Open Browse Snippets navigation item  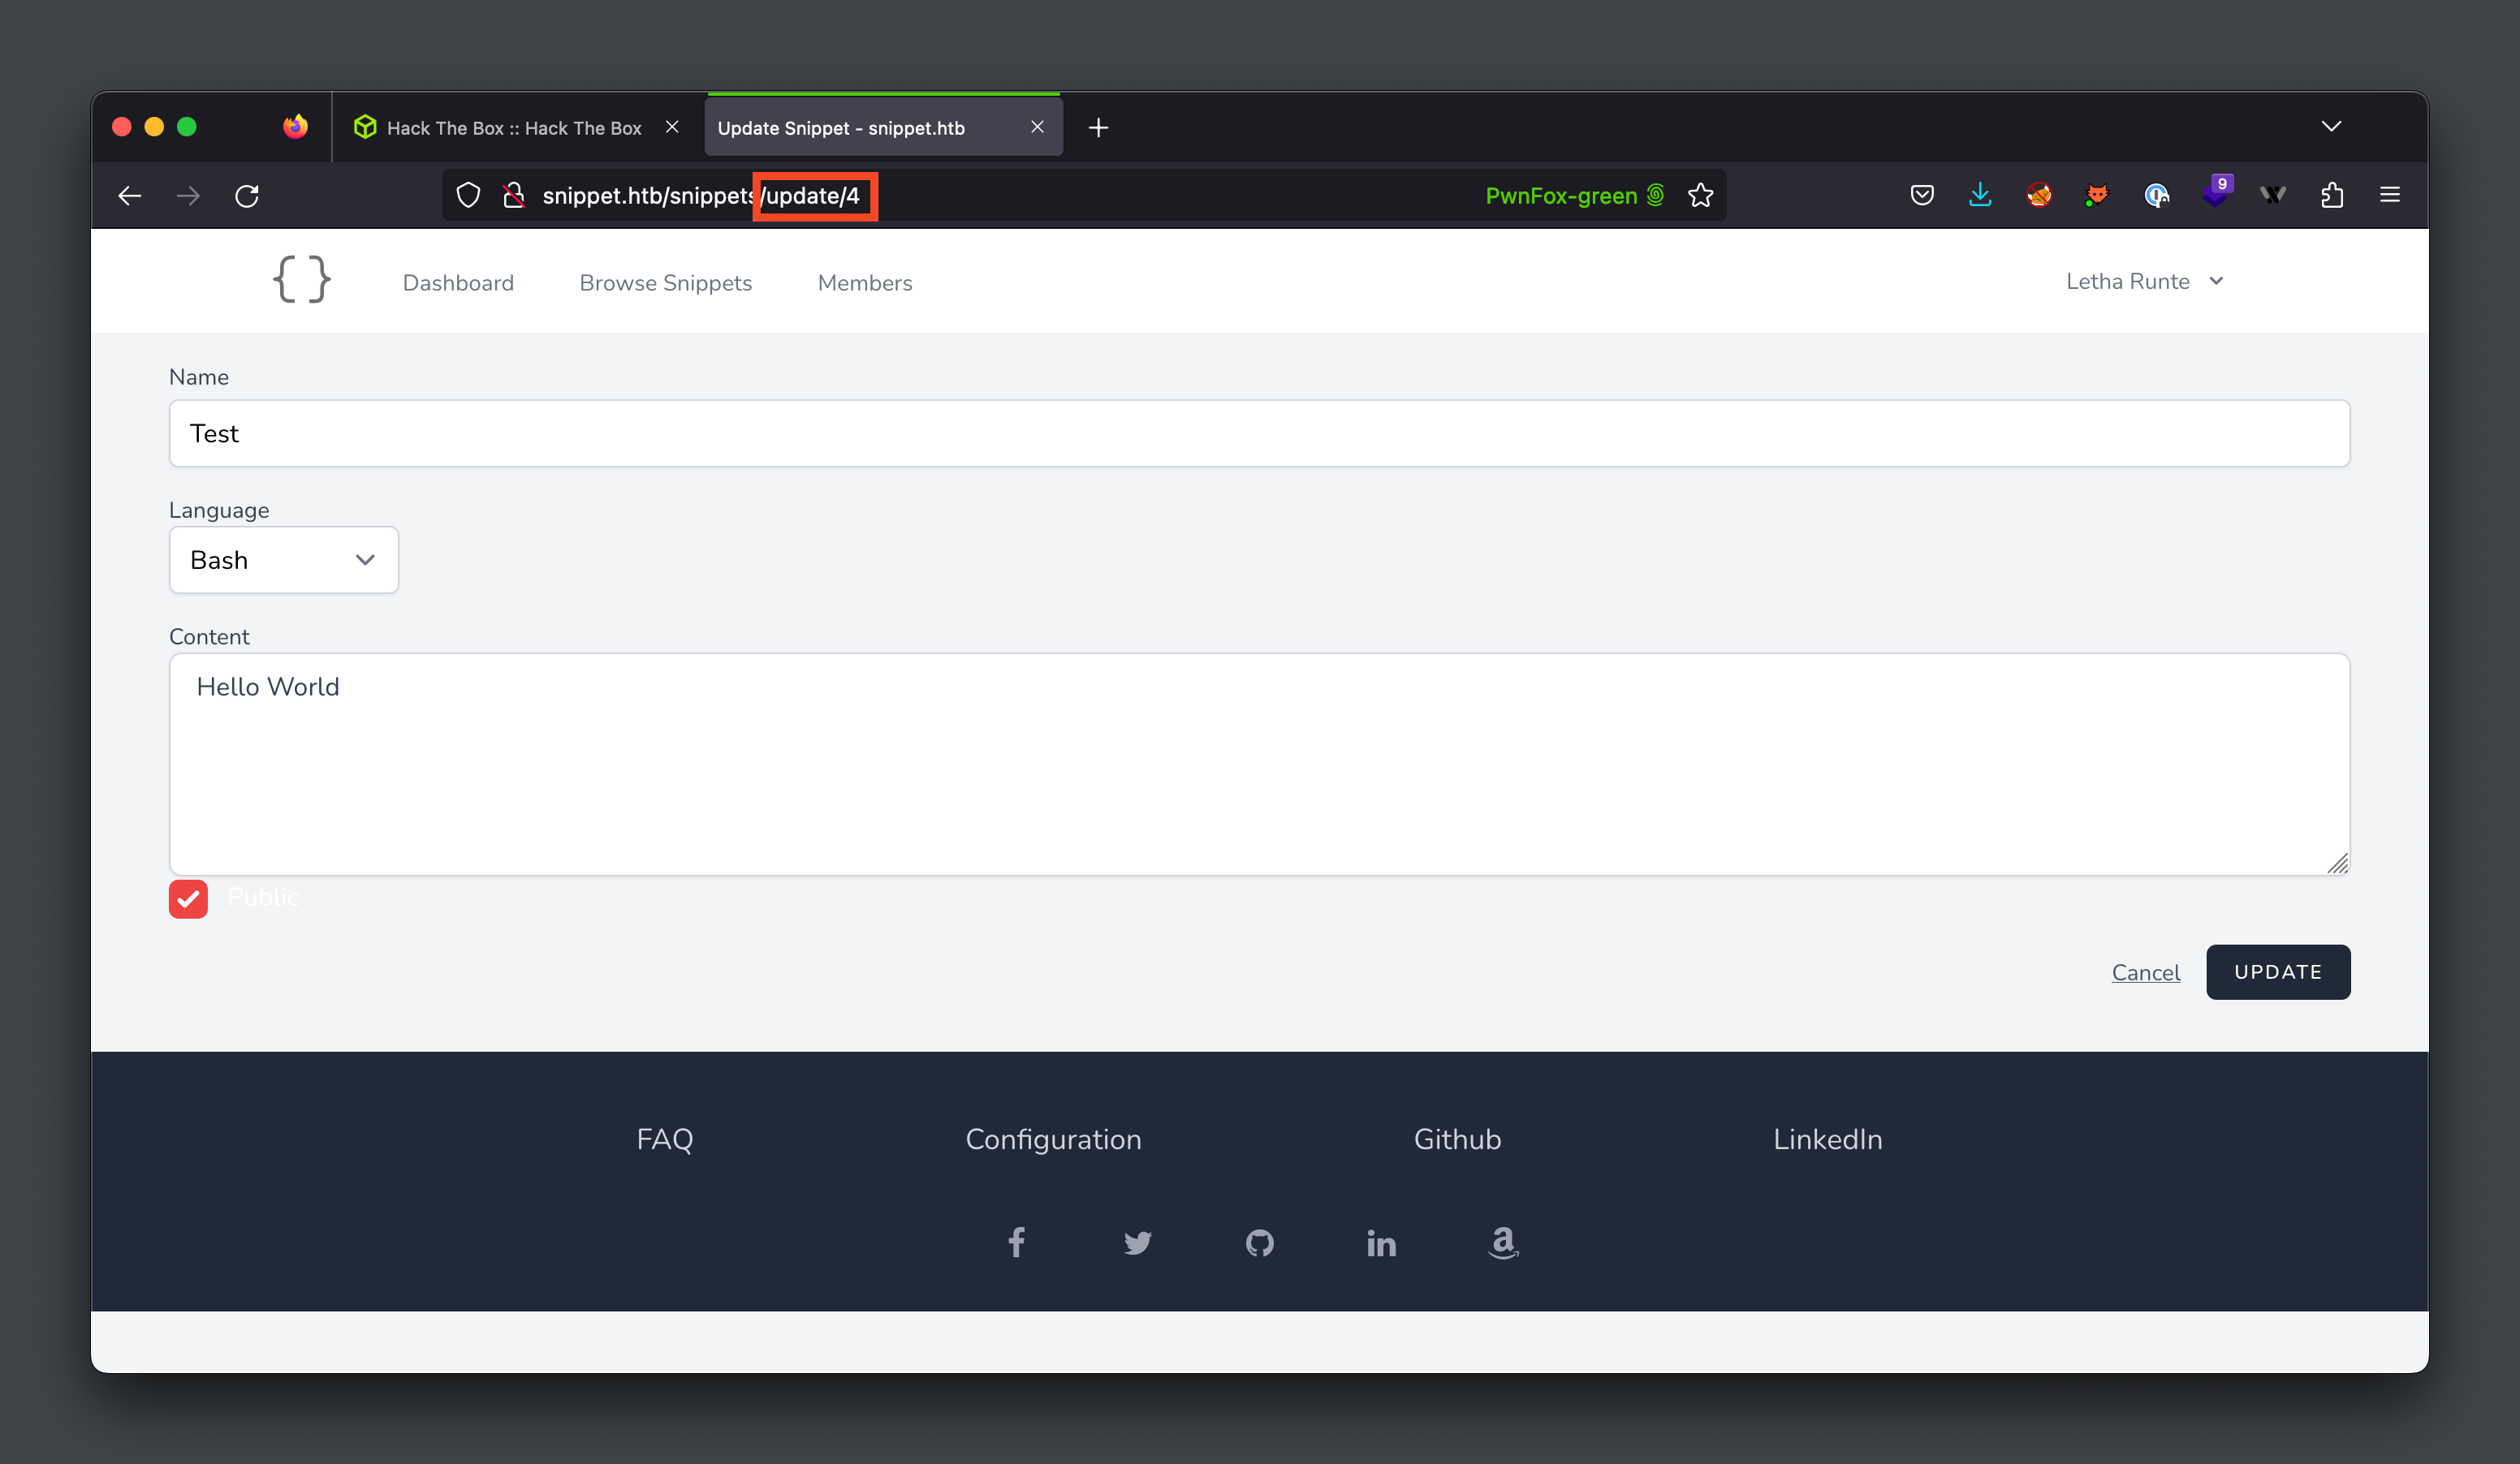click(x=666, y=282)
